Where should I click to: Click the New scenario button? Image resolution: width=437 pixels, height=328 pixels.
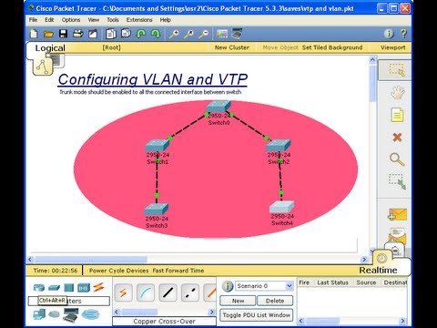point(238,301)
